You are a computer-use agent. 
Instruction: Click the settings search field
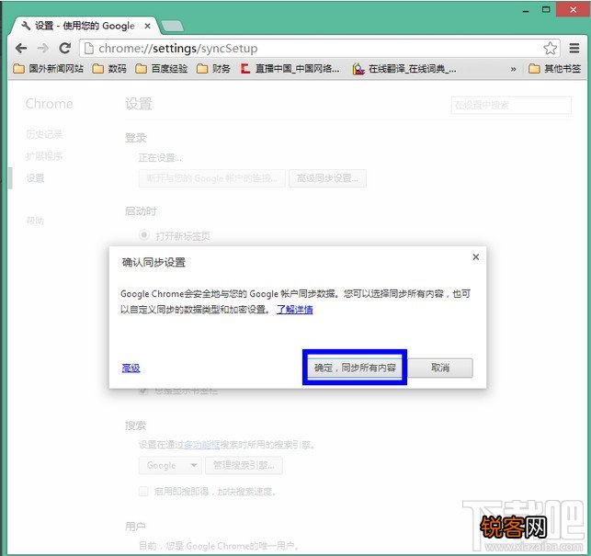coord(511,105)
